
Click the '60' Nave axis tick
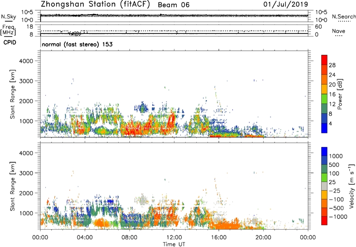click(x=318, y=27)
